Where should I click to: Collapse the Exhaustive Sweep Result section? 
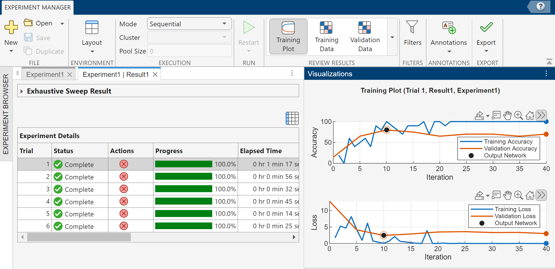pyautogui.click(x=22, y=91)
